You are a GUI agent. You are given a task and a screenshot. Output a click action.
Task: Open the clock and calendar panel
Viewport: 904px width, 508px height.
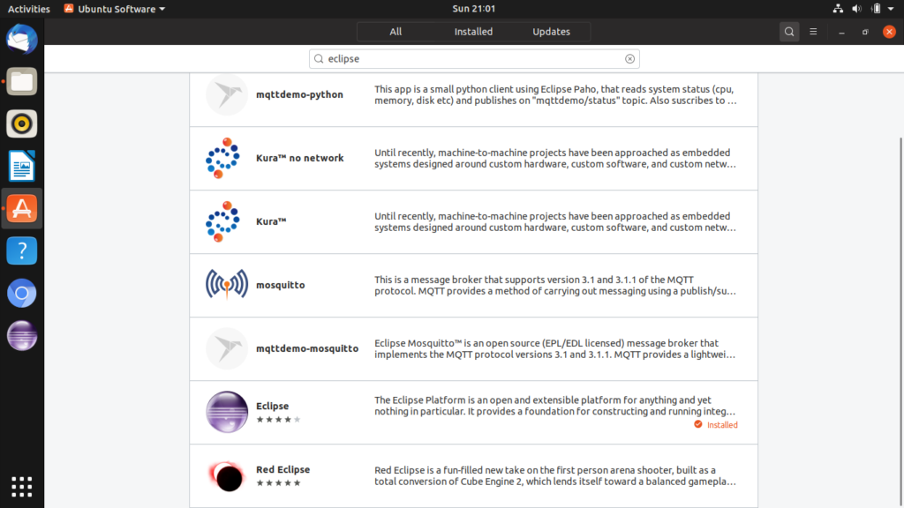coord(473,9)
